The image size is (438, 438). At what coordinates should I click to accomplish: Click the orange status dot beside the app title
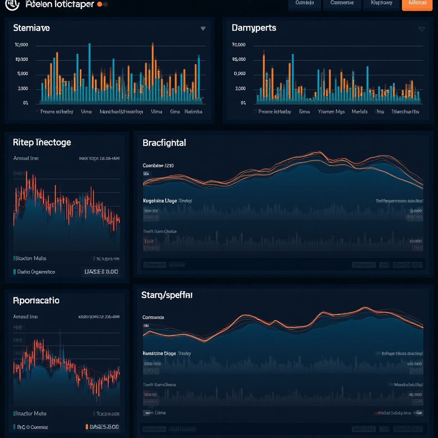99,4
